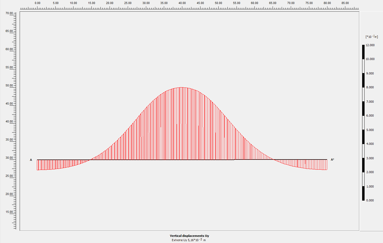Click 15.00 on the vertical ruler
Viewport: 383px width, 243px height.
(x=9, y=212)
